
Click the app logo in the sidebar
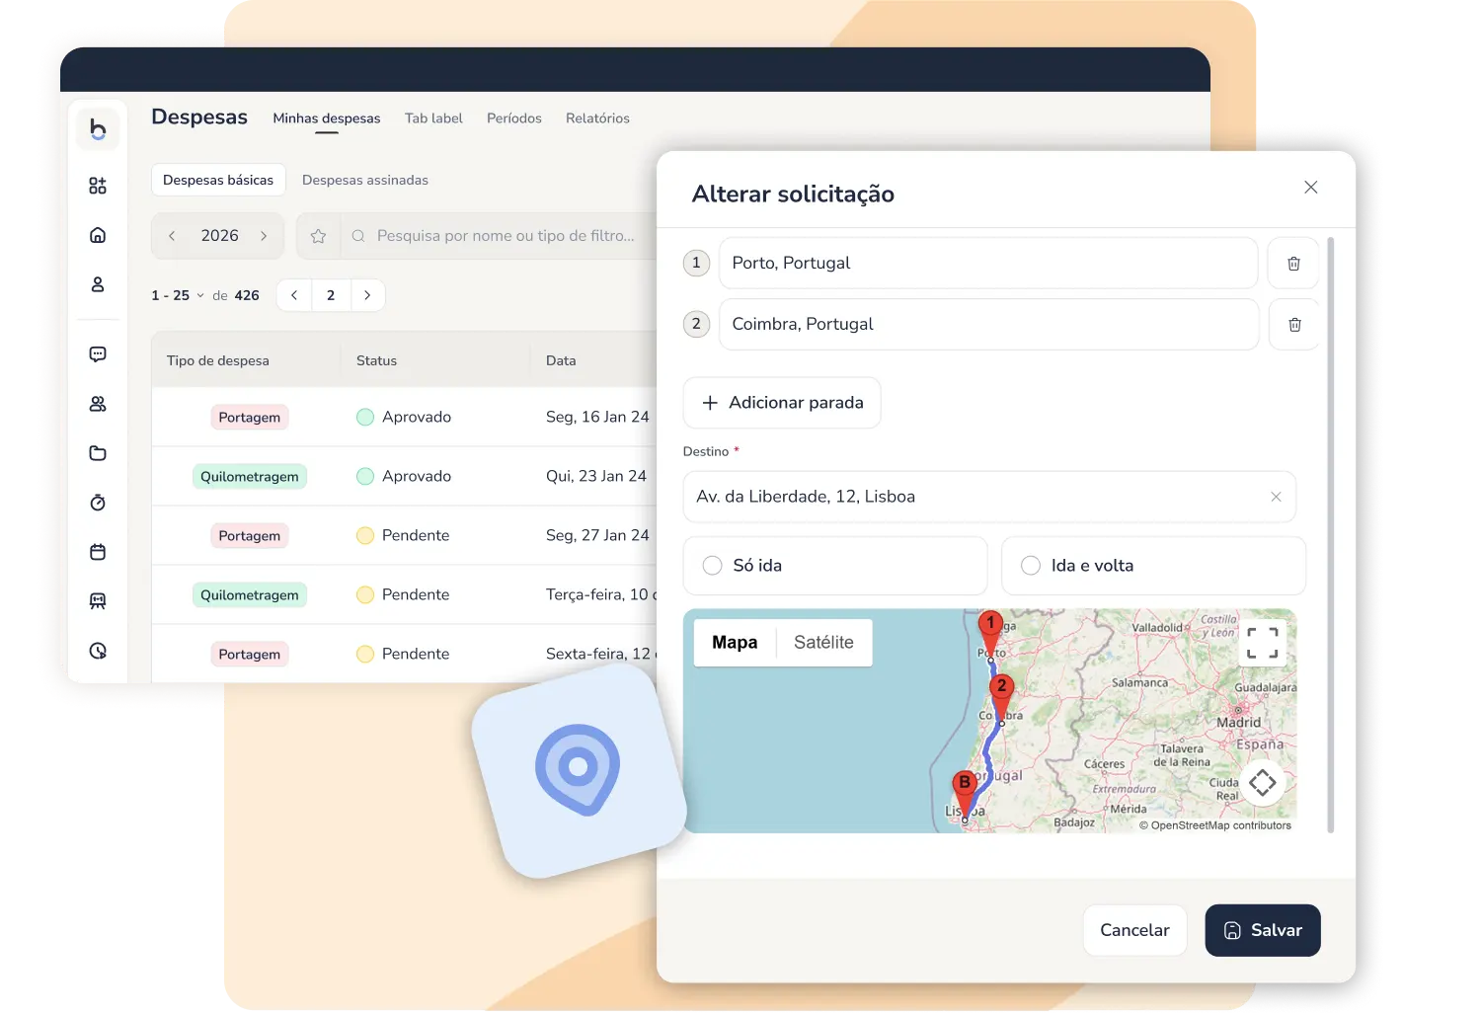[98, 129]
